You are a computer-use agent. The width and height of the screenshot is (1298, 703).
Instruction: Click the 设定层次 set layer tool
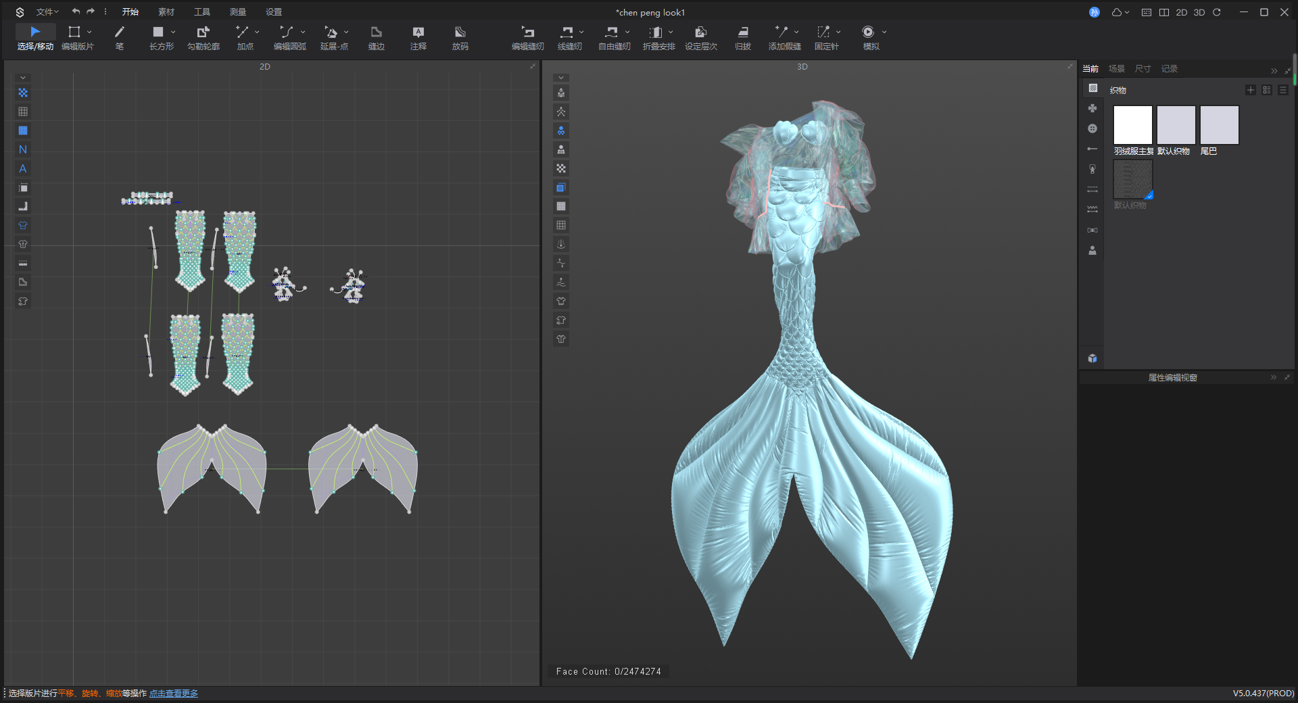click(x=700, y=37)
